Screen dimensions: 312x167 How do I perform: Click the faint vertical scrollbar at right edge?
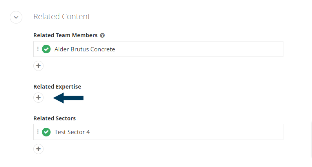pyautogui.click(x=311, y=139)
